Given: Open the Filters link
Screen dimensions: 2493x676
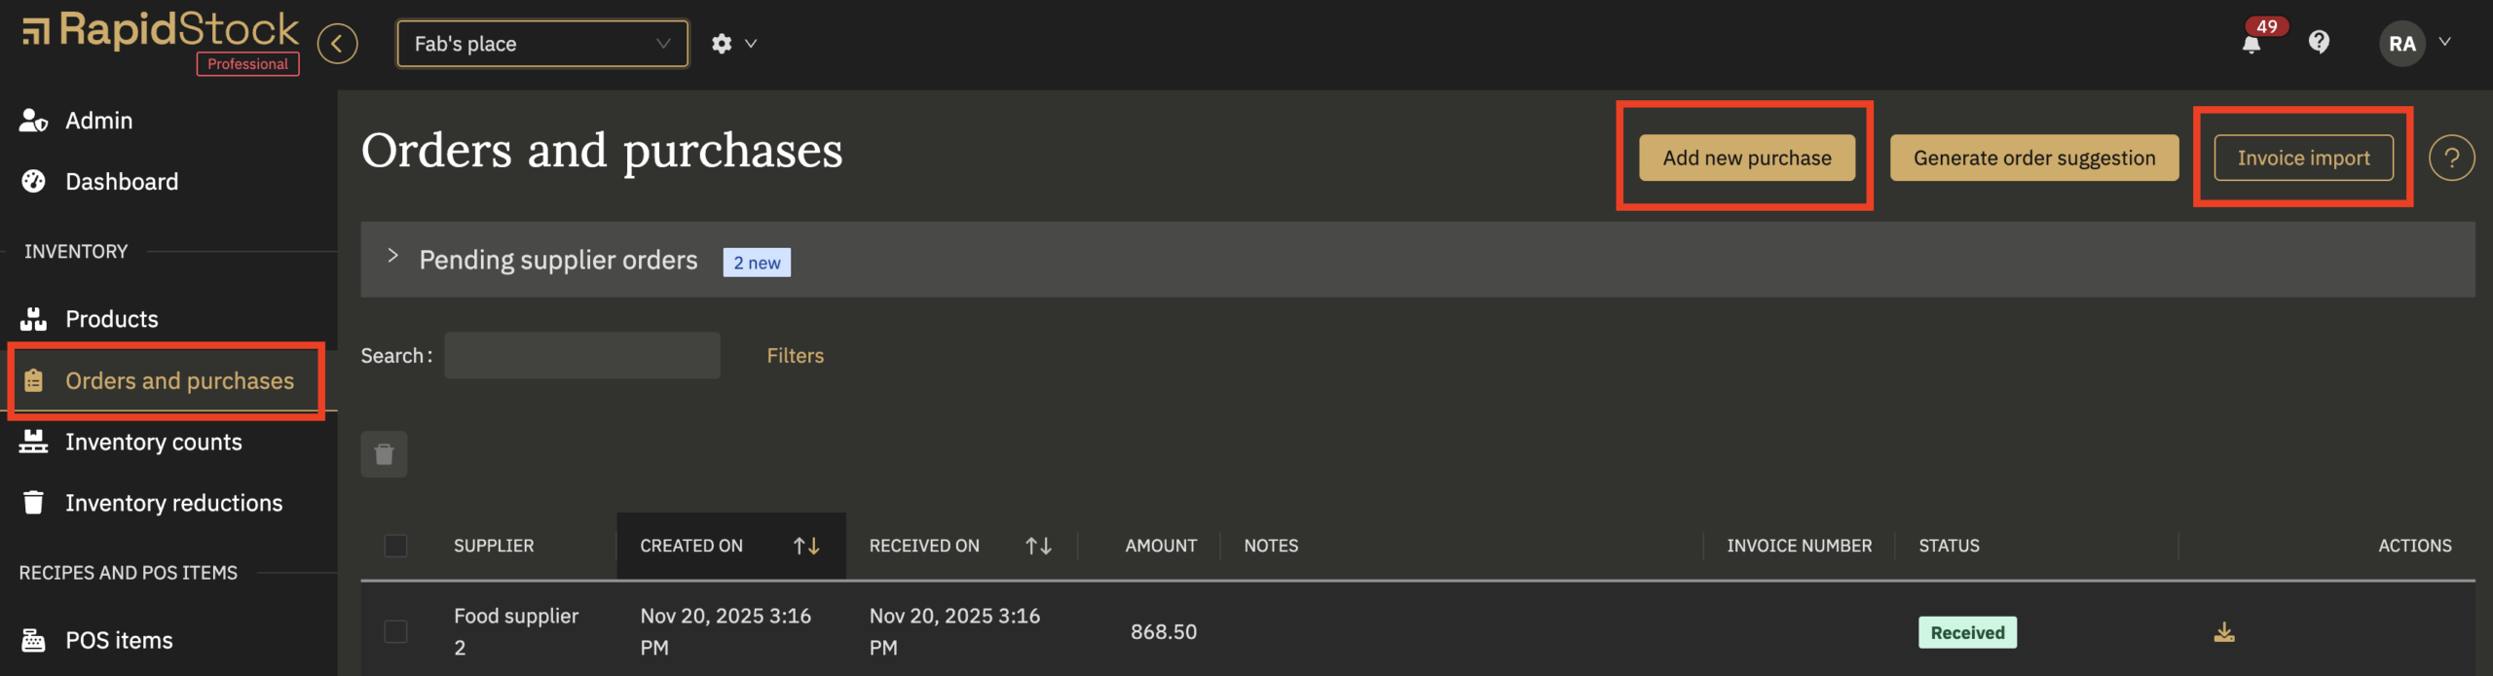Looking at the screenshot, I should pyautogui.click(x=795, y=356).
